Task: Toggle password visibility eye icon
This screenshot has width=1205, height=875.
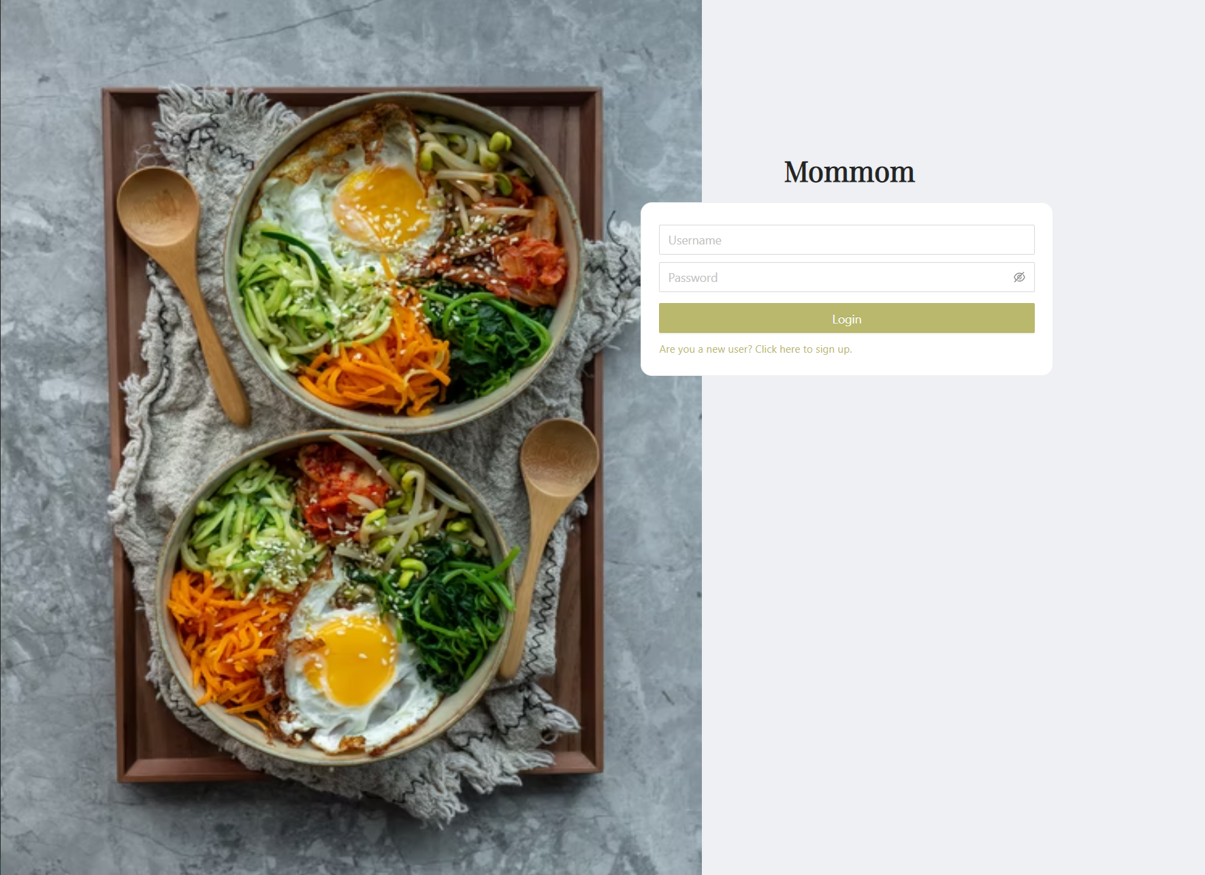Action: click(1019, 277)
